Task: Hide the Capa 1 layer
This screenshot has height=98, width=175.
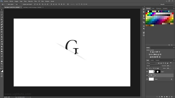Action: click(147, 72)
